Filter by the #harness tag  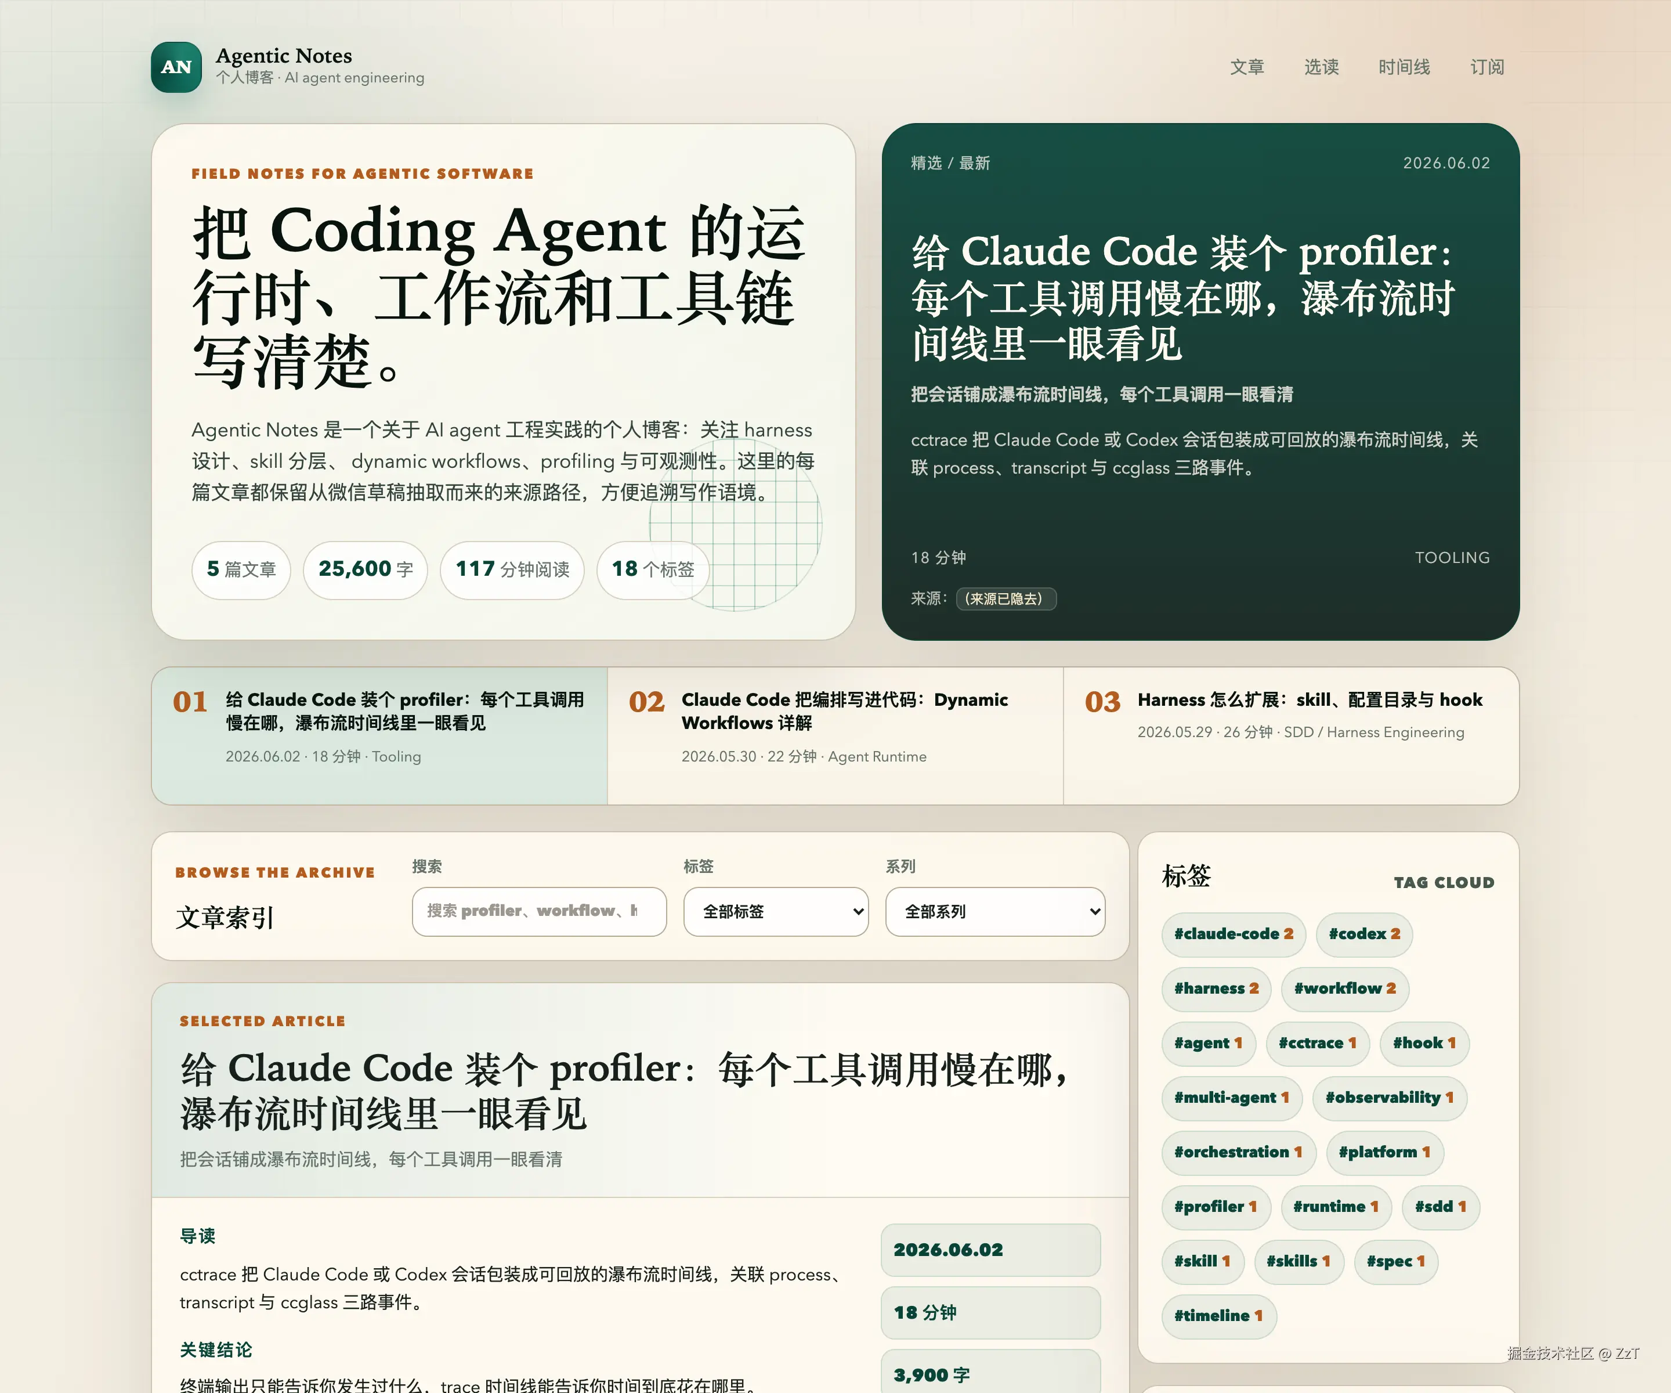1216,988
